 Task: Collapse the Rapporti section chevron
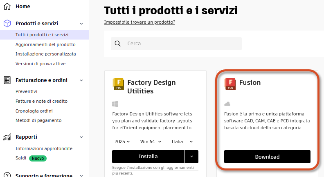point(81,137)
